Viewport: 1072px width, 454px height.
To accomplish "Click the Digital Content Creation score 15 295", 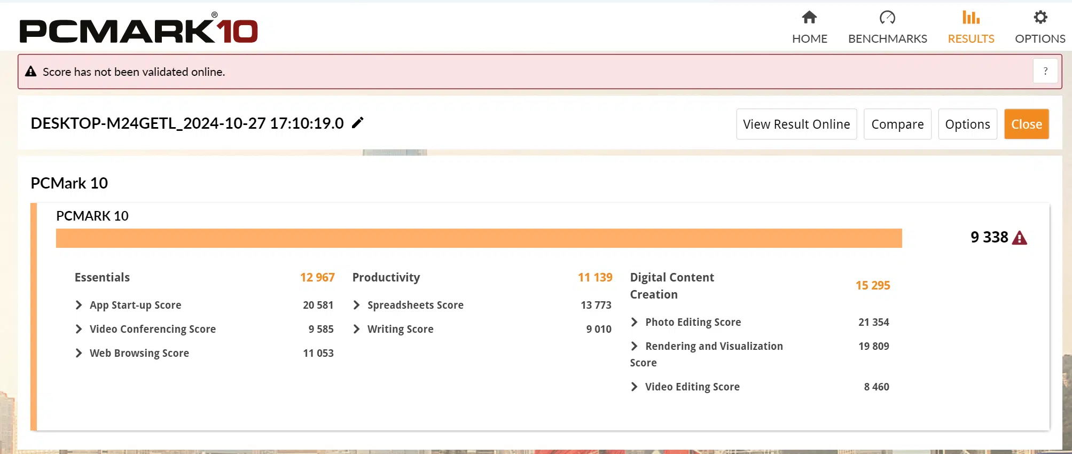I will [x=873, y=285].
